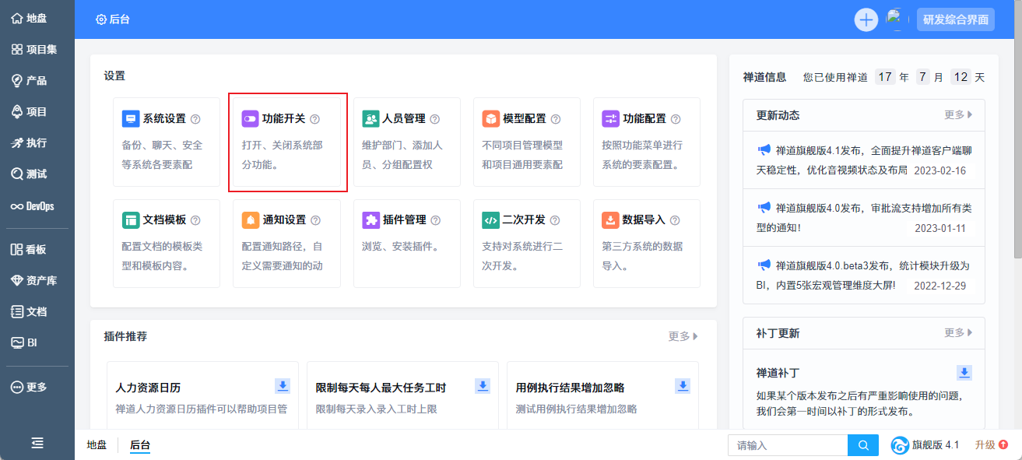Viewport: 1022px width, 460px height.
Task: Switch to the 地盘 bottom tab
Action: tap(97, 445)
